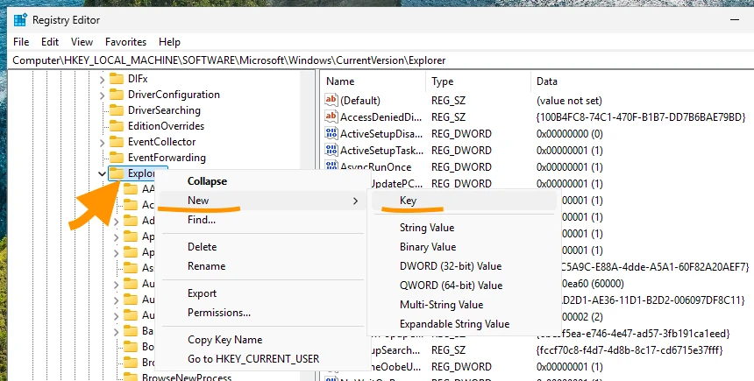Select the EditionOverrides folder icon
The width and height of the screenshot is (754, 381).
117,126
